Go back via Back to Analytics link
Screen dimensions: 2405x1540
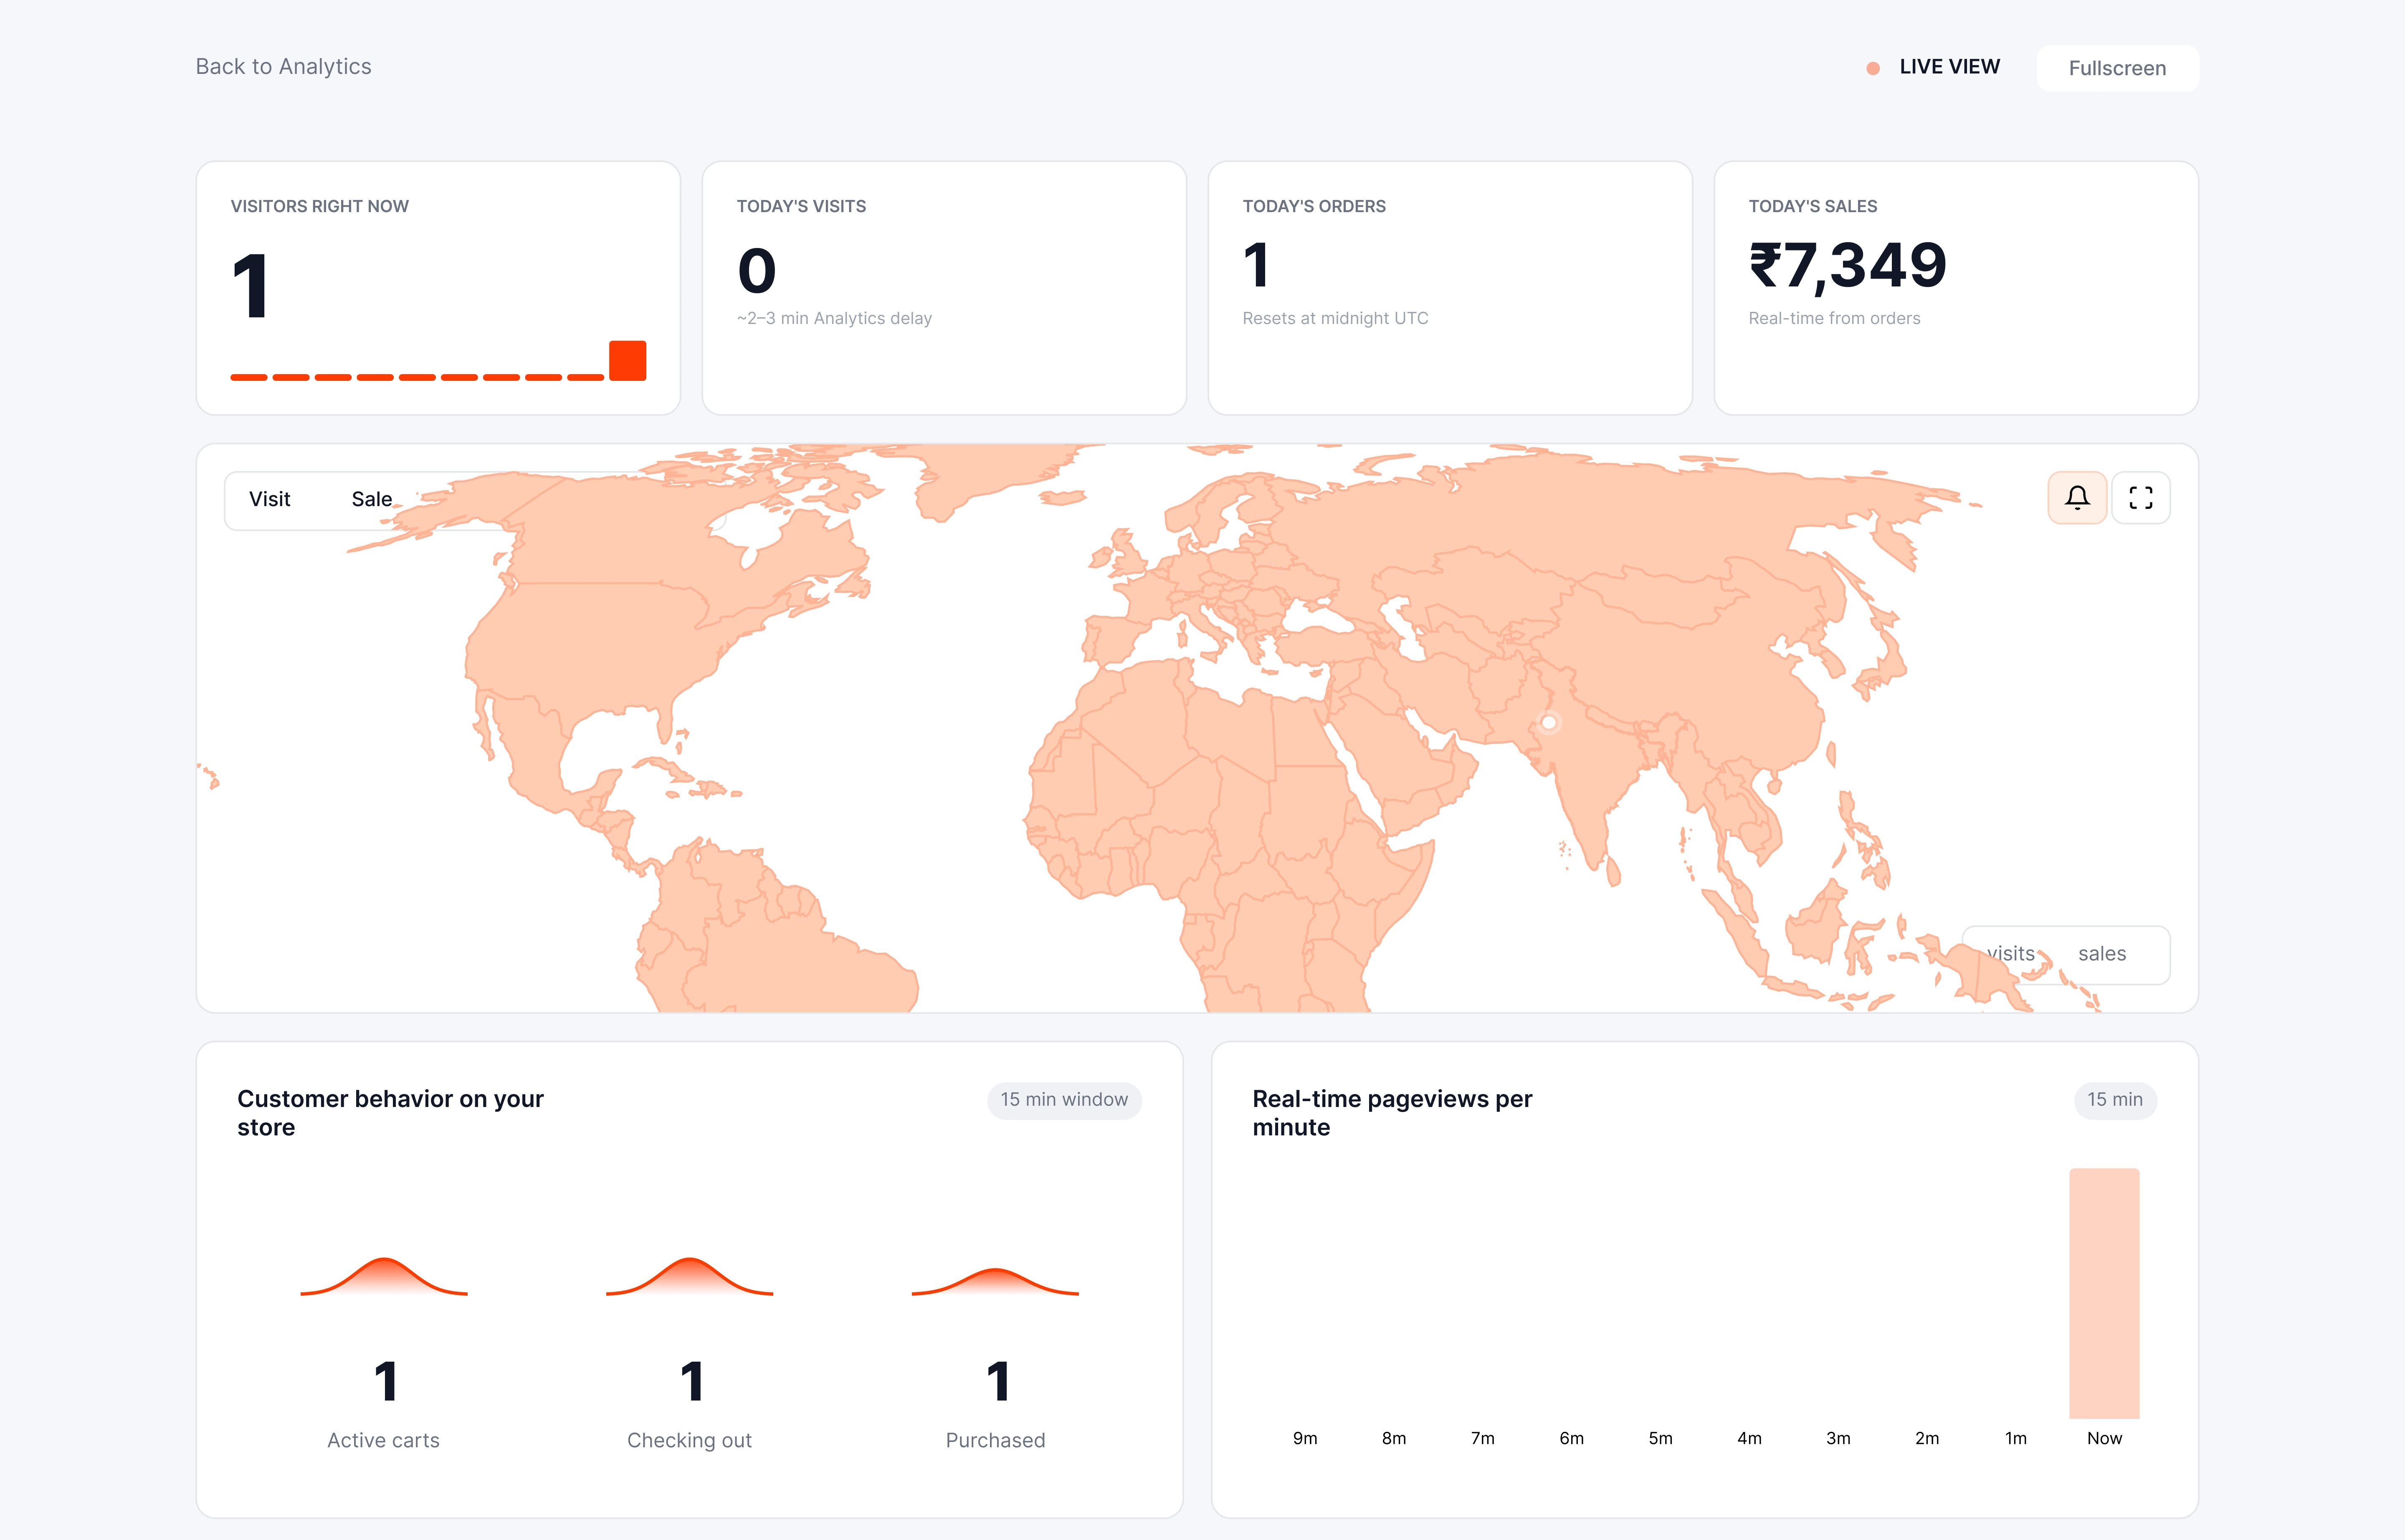[x=283, y=67]
